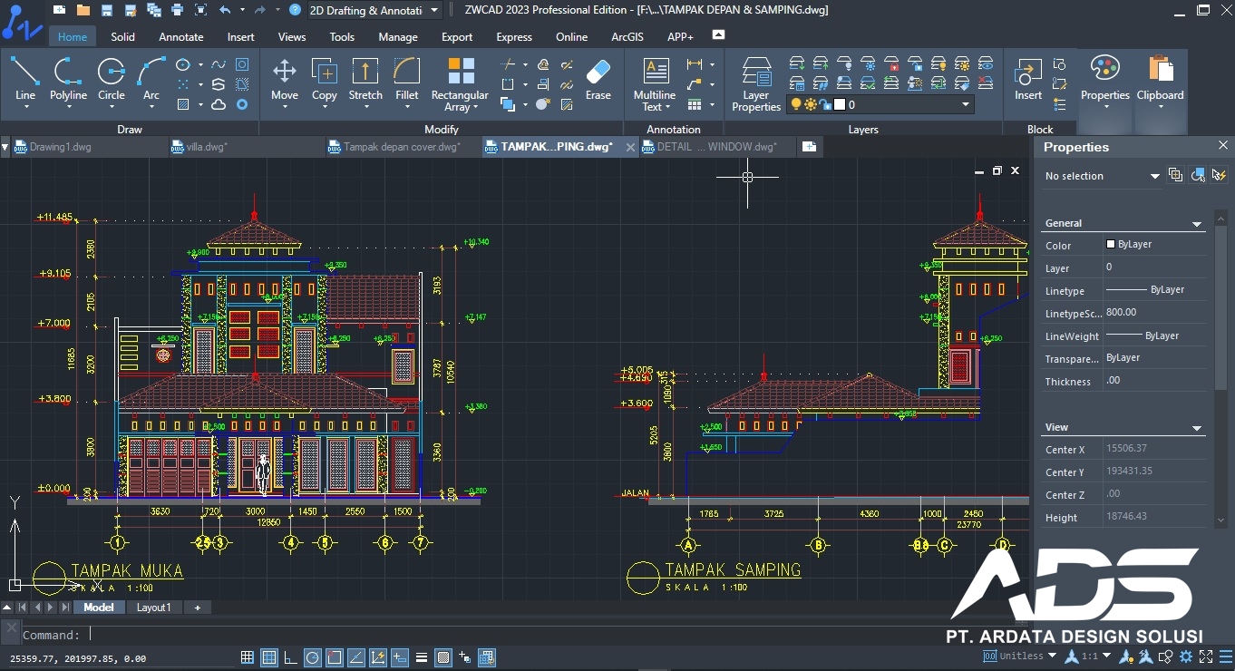Image resolution: width=1235 pixels, height=671 pixels.
Task: Activate the Move tool
Action: point(285,82)
